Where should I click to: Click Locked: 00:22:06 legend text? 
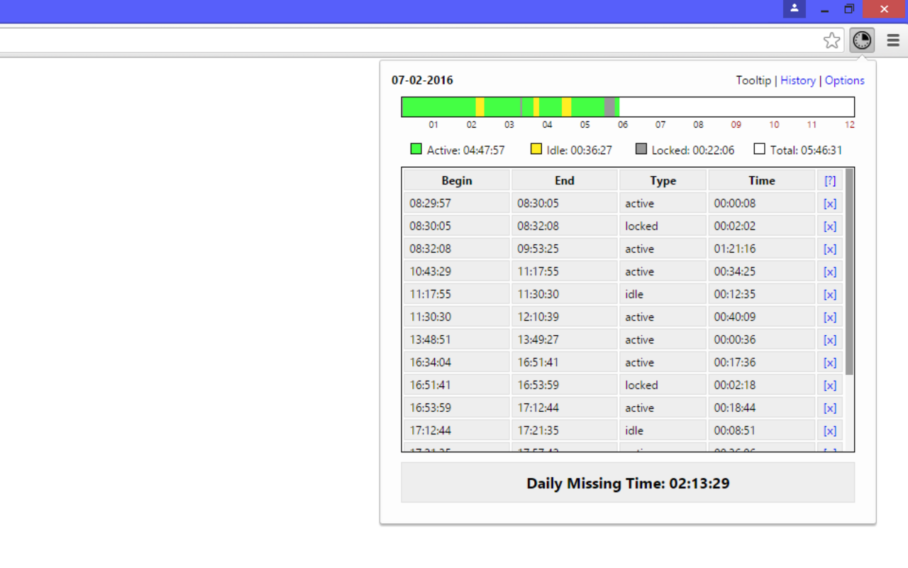pos(693,151)
